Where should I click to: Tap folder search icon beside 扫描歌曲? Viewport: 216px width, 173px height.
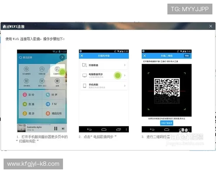click(x=85, y=65)
